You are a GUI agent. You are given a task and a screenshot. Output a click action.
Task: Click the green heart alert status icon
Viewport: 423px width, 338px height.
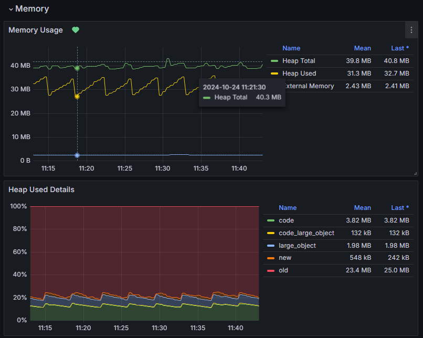point(76,30)
